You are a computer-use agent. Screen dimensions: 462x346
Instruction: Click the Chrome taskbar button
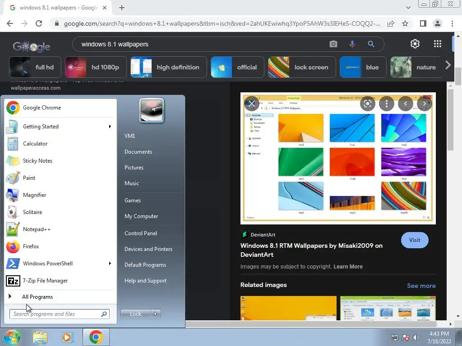[x=96, y=337]
